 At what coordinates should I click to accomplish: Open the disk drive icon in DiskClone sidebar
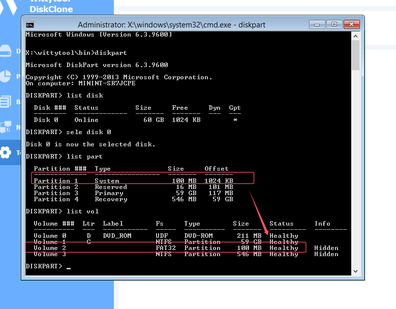(6, 51)
